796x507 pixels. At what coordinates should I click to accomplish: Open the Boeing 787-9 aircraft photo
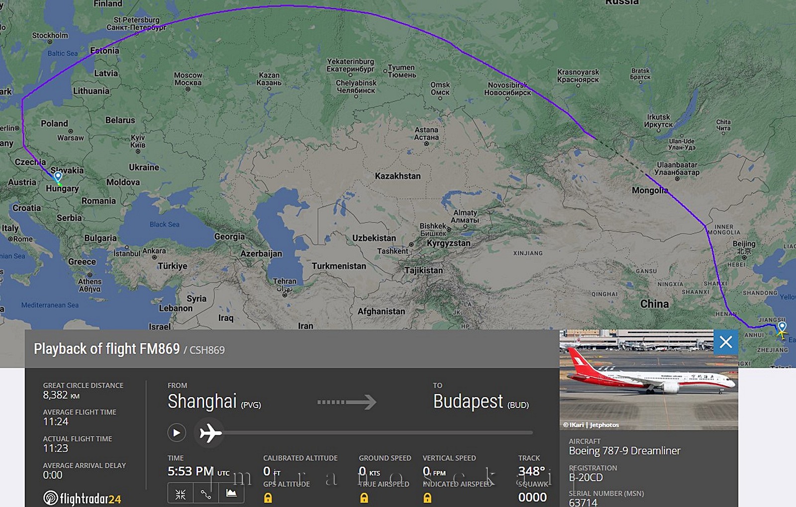pyautogui.click(x=649, y=379)
